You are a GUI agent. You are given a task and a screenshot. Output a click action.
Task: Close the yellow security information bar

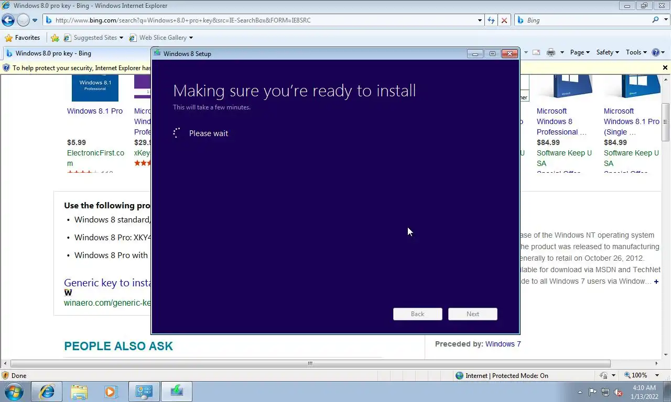tap(665, 68)
